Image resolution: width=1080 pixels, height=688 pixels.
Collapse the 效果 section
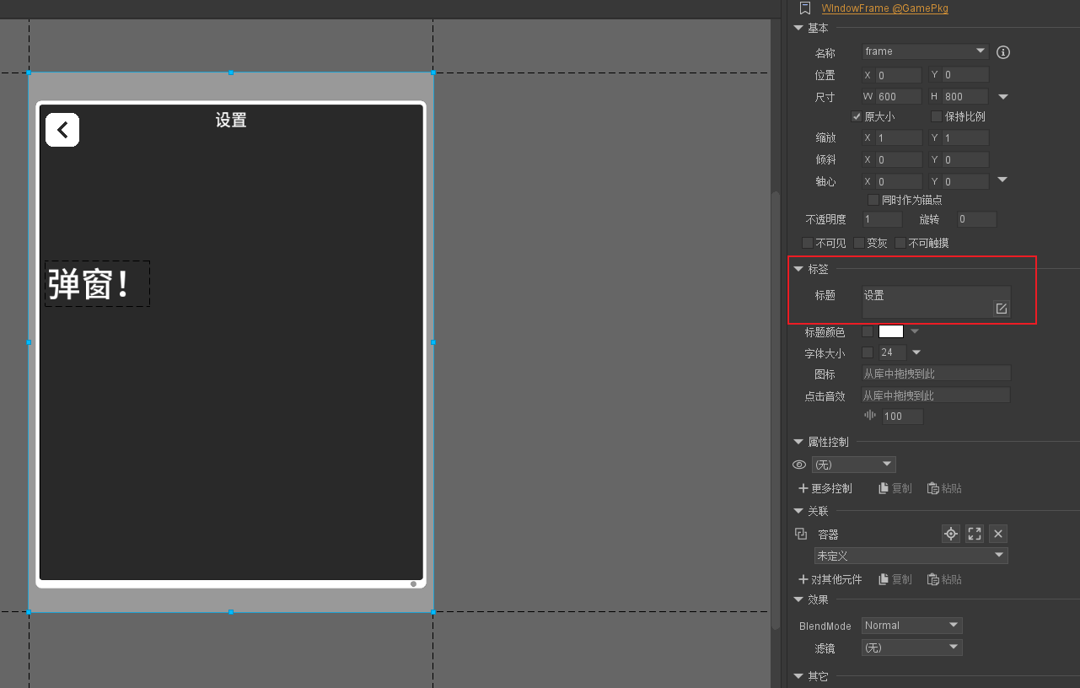coord(798,599)
